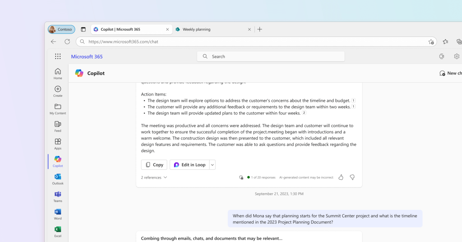The width and height of the screenshot is (462, 242).
Task: Add page to favorites star icon
Action: coord(431,41)
